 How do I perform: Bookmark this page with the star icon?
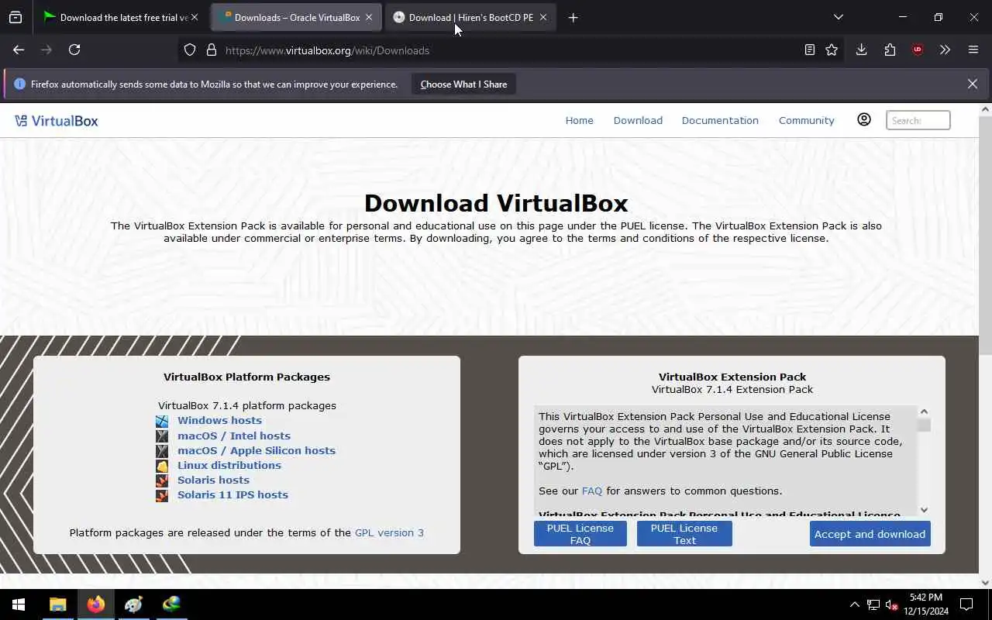click(x=832, y=50)
